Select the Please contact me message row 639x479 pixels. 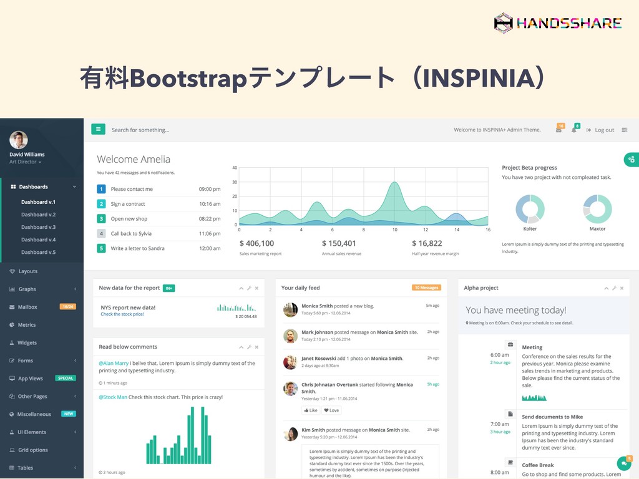pyautogui.click(x=159, y=189)
